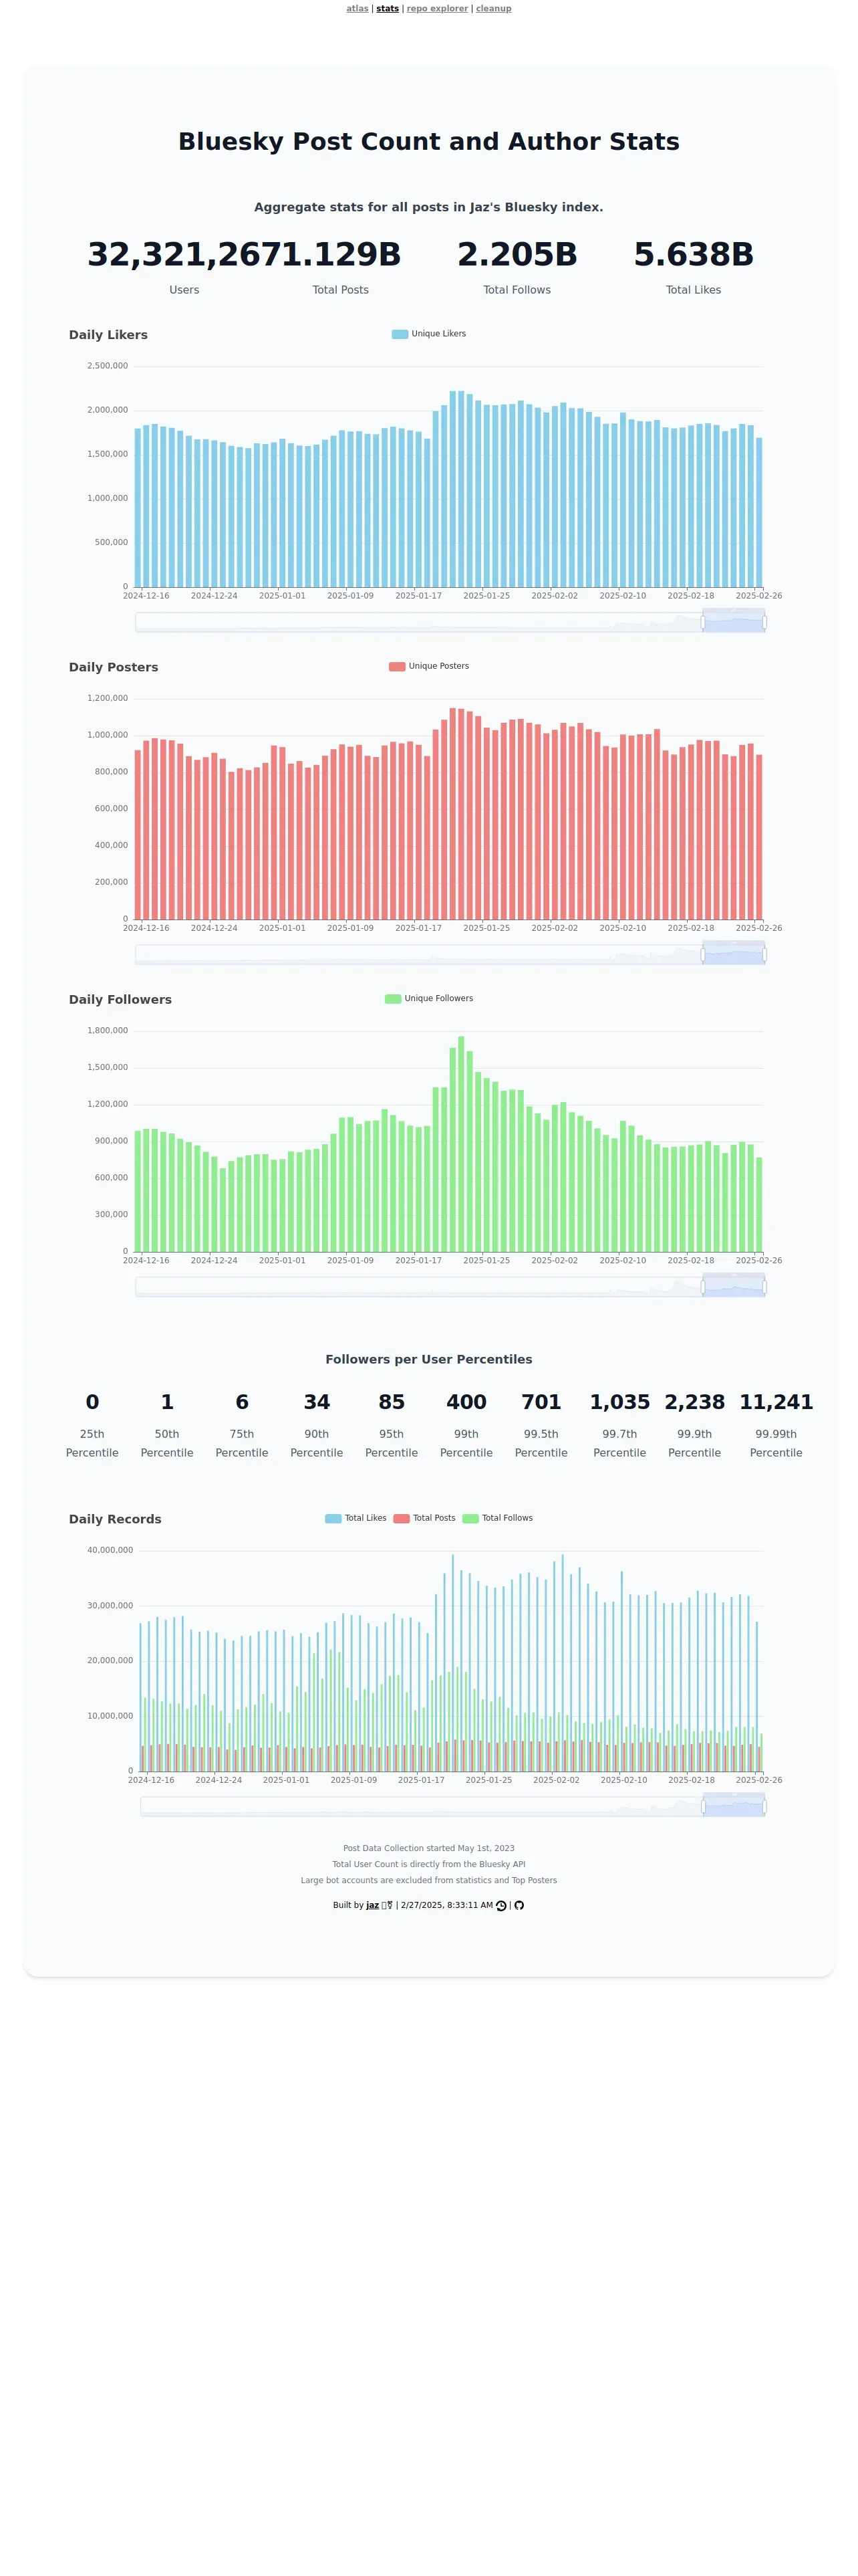Click the Daily Posters chart heading
858x2576 pixels.
[x=113, y=667]
